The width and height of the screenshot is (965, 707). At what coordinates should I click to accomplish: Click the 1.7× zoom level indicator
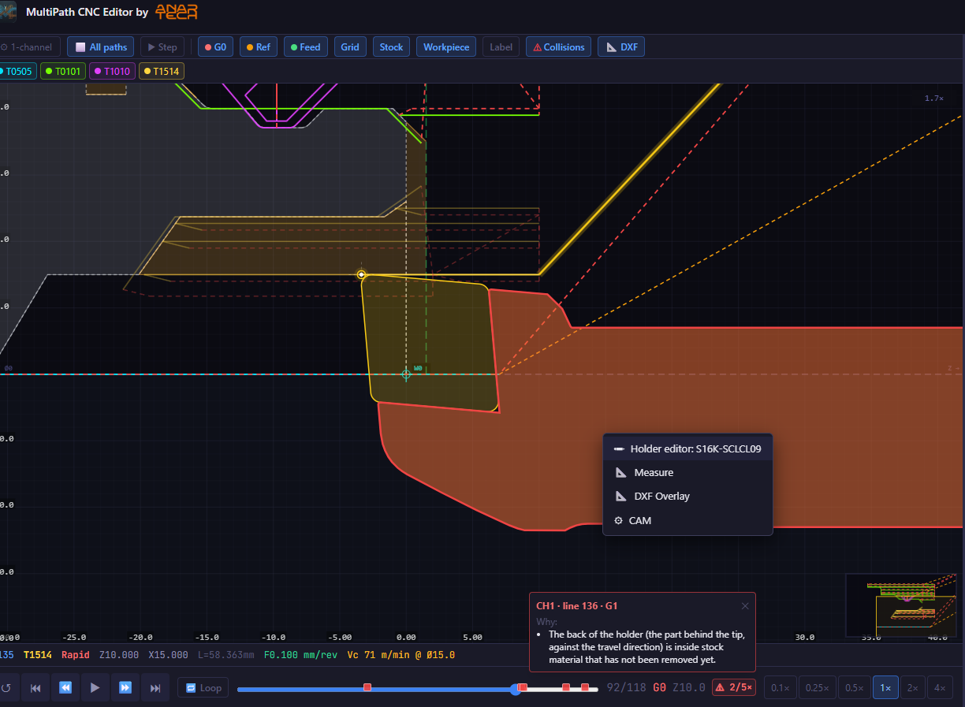[934, 99]
